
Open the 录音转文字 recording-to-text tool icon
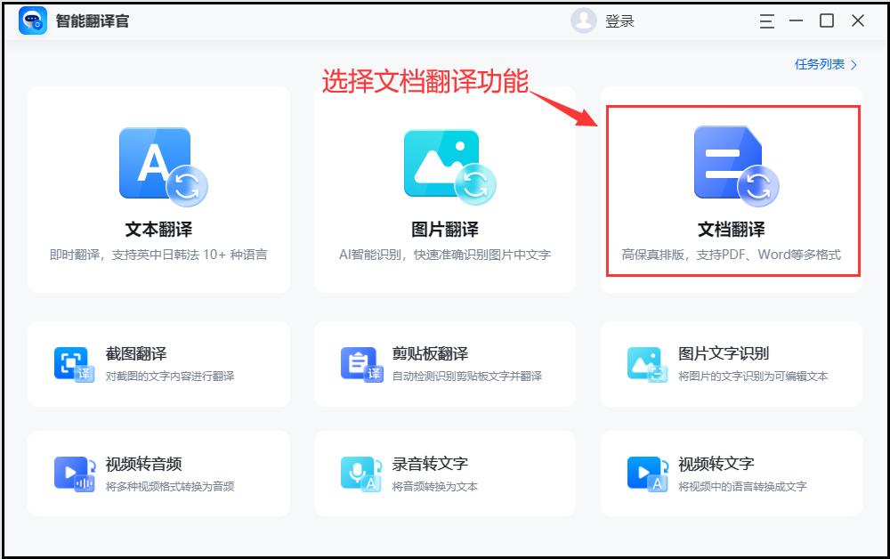[360, 472]
